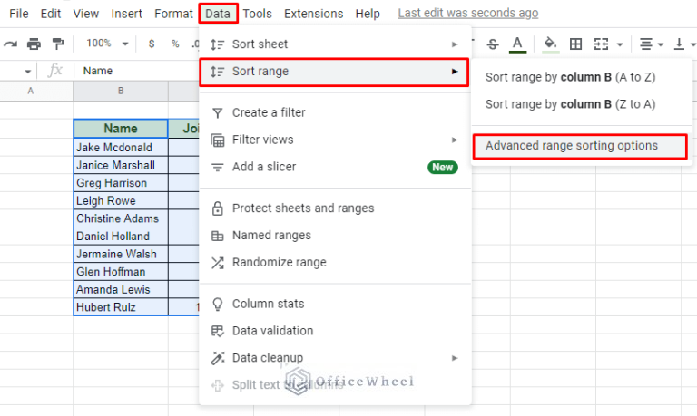Open Data validation

[335, 331]
